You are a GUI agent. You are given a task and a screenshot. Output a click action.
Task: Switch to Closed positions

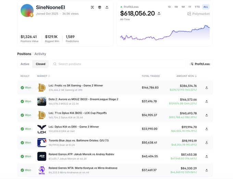tap(40, 64)
